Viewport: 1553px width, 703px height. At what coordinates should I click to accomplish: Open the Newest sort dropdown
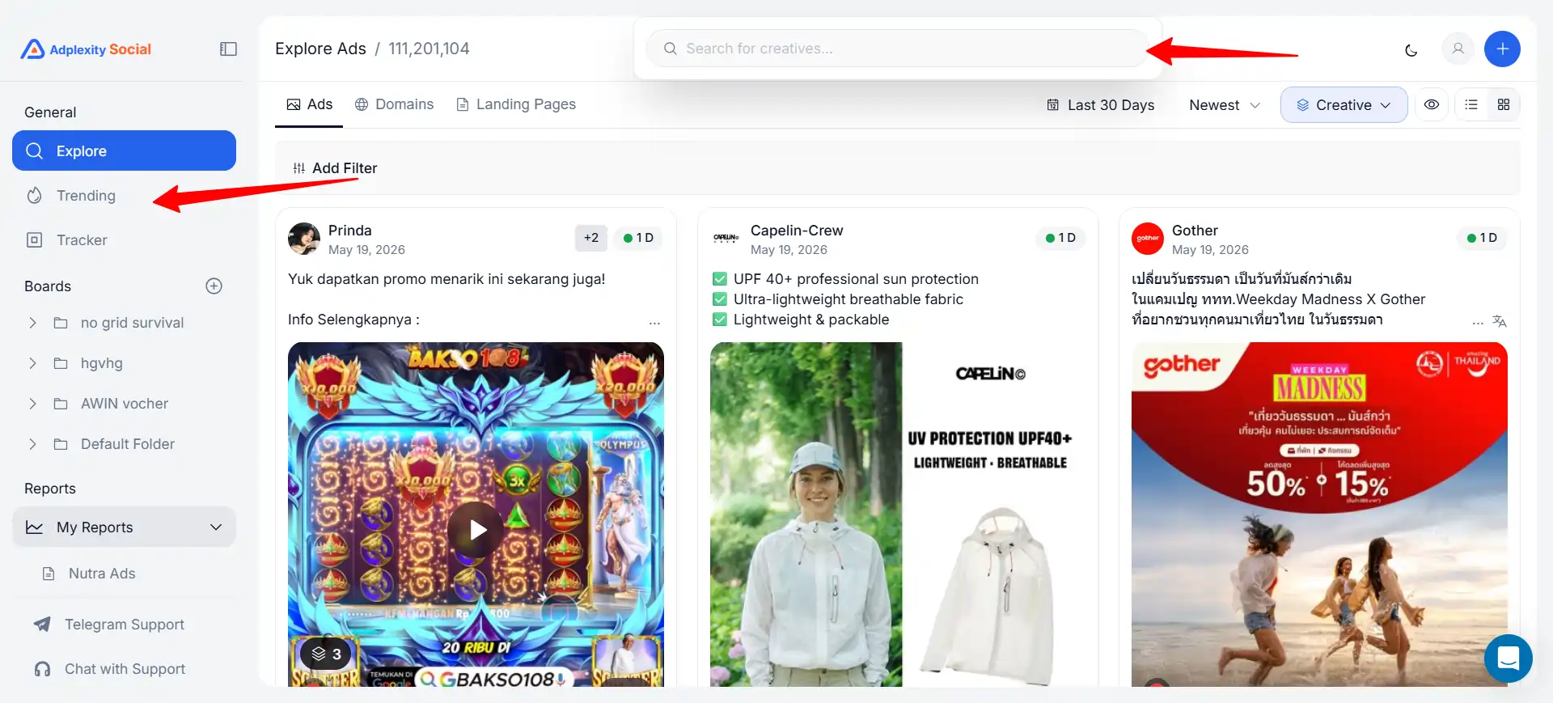1225,105
